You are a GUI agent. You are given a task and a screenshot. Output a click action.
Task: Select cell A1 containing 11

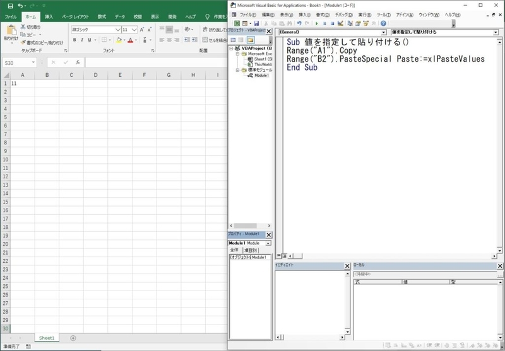pos(23,83)
